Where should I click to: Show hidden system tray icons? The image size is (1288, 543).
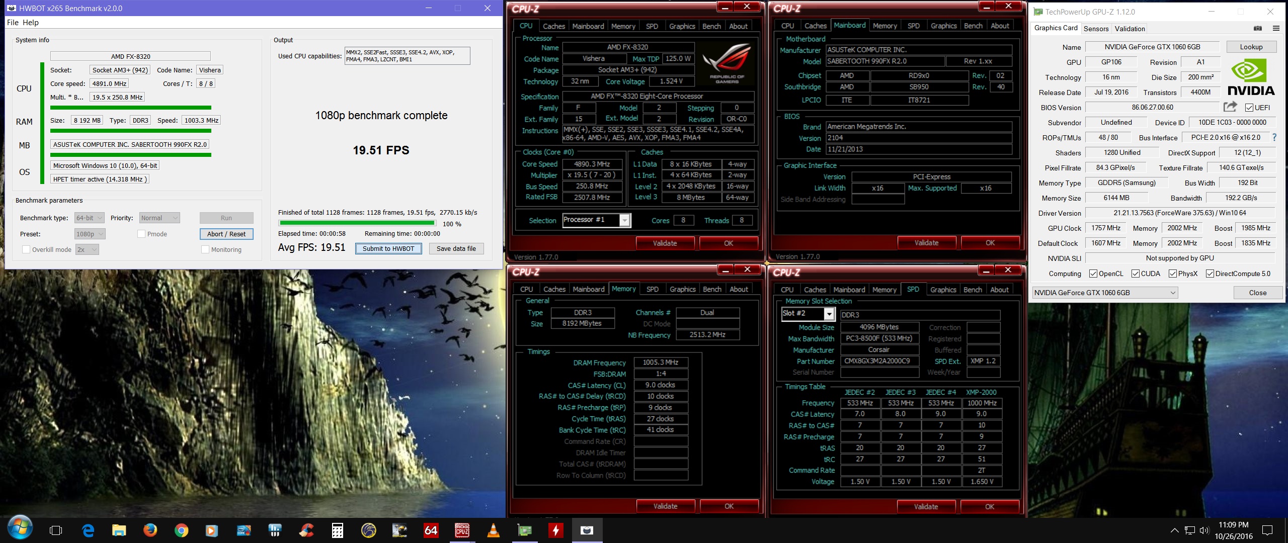pos(1174,530)
